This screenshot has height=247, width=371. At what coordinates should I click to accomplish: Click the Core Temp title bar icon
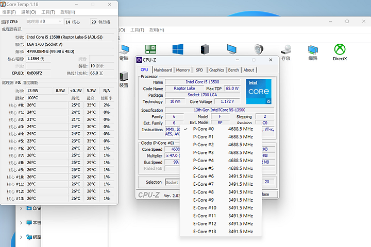tap(3, 4)
